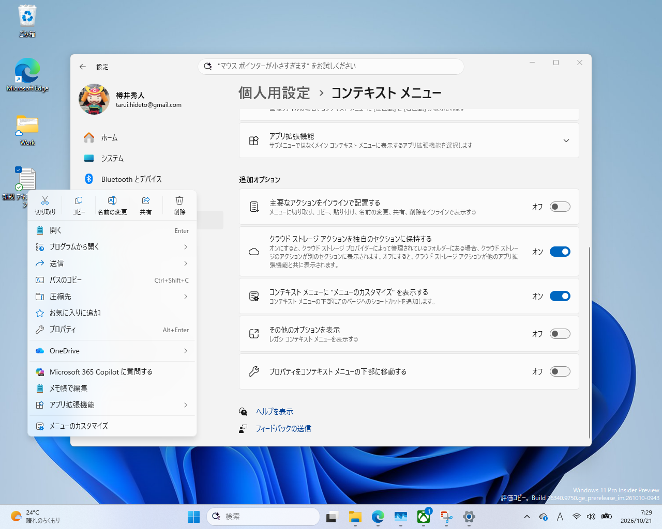Screen dimensions: 662x529
Task: Click ヘルプを表示 link
Action: click(x=275, y=412)
